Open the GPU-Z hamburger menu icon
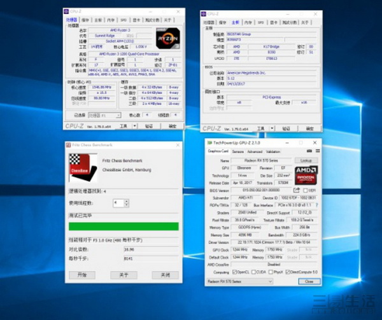This screenshot has height=320, width=382. tap(318, 151)
